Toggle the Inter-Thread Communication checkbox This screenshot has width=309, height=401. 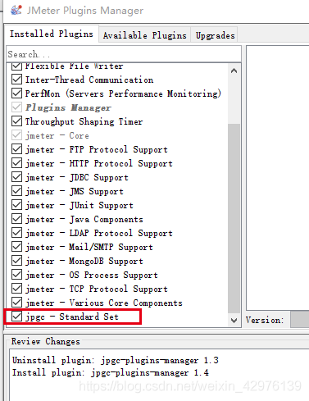pyautogui.click(x=16, y=80)
